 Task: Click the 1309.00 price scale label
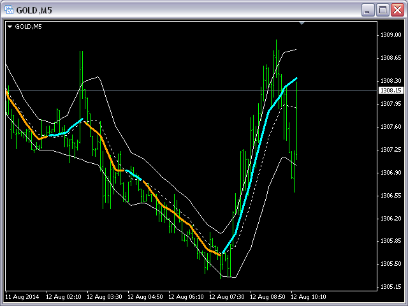[x=391, y=35]
